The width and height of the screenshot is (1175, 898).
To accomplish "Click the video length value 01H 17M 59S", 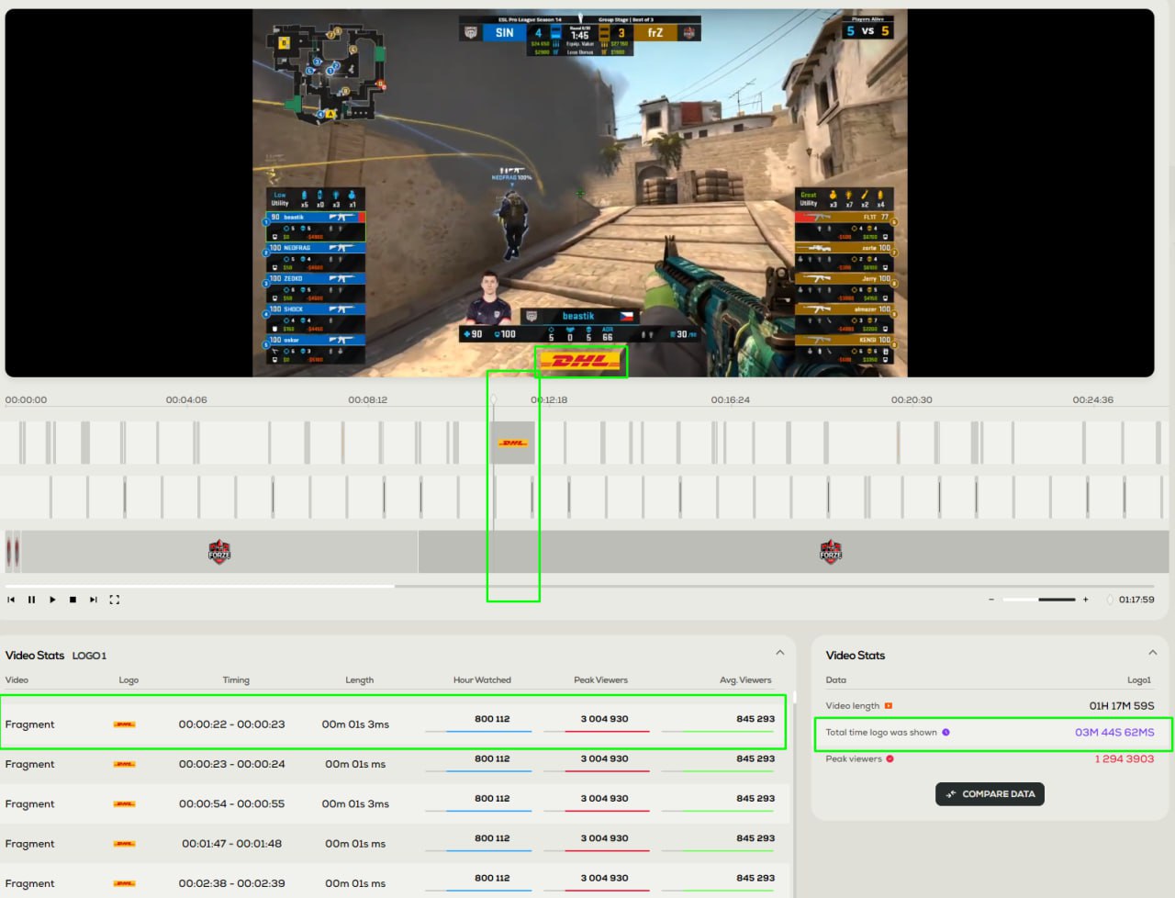I will [1122, 706].
